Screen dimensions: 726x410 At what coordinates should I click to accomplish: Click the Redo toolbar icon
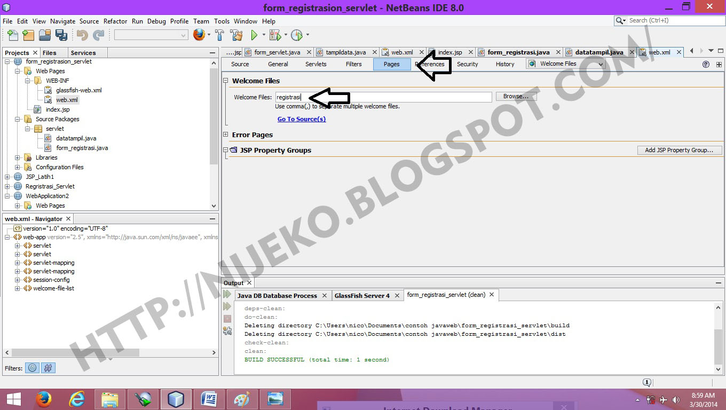99,35
